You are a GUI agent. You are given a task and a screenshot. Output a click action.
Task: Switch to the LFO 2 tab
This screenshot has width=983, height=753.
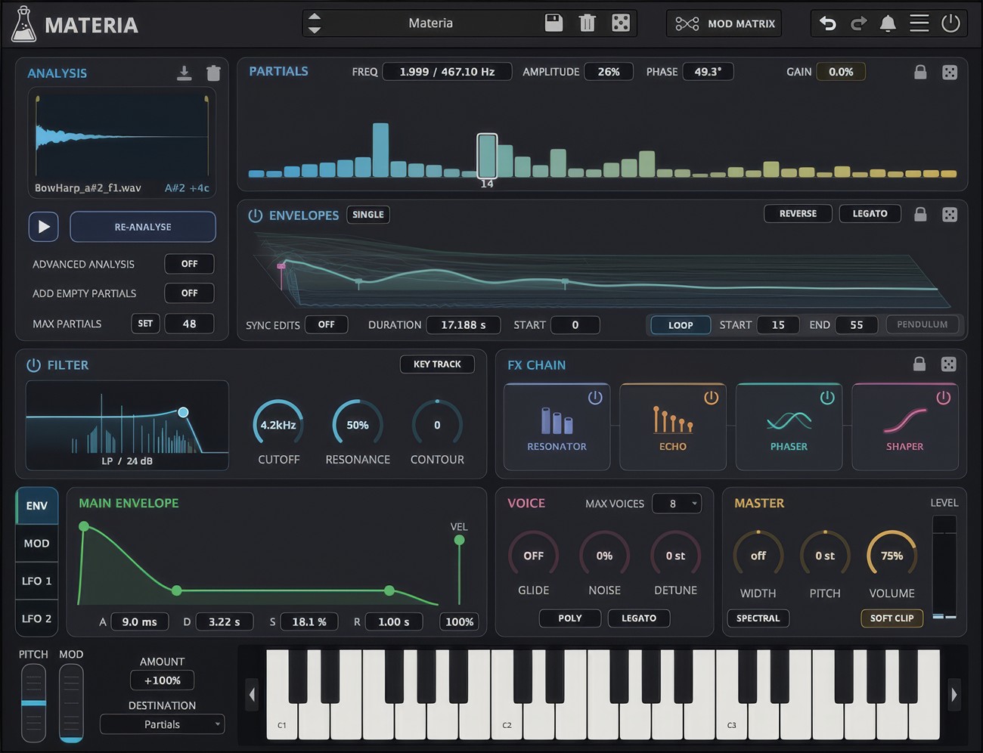point(36,618)
